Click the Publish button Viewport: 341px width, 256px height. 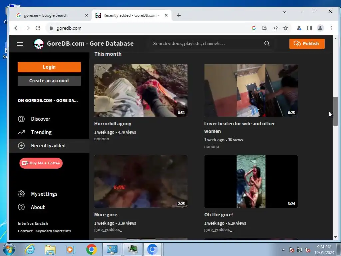[x=307, y=44]
